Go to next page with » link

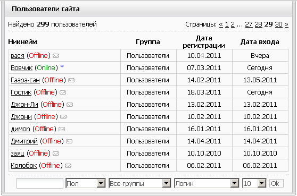click(286, 24)
